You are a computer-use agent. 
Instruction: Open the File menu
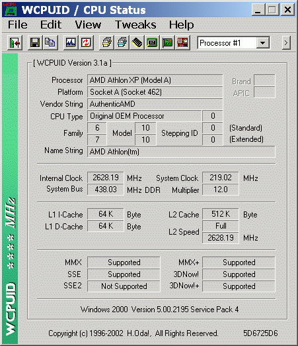[18, 25]
